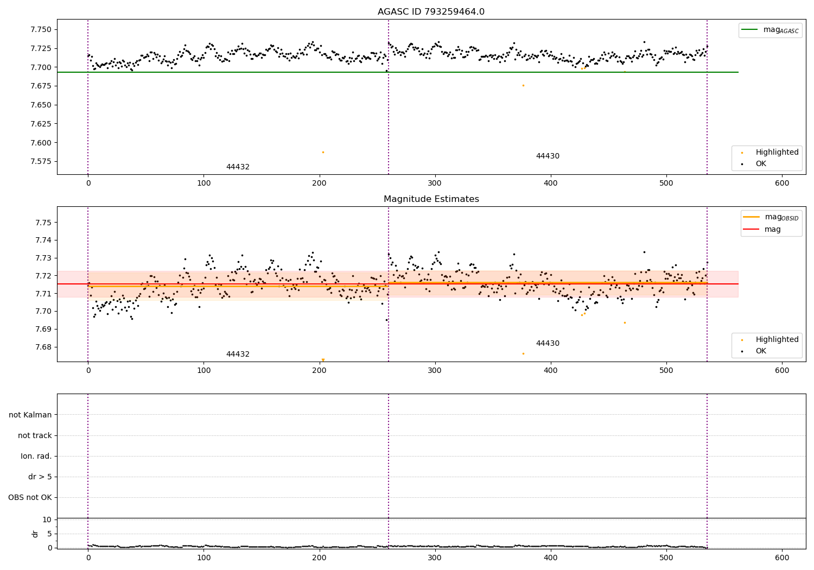Viewport: 814px width, 570px height.
Task: Click the 'OBS not OK' row label
Action: [x=30, y=498]
